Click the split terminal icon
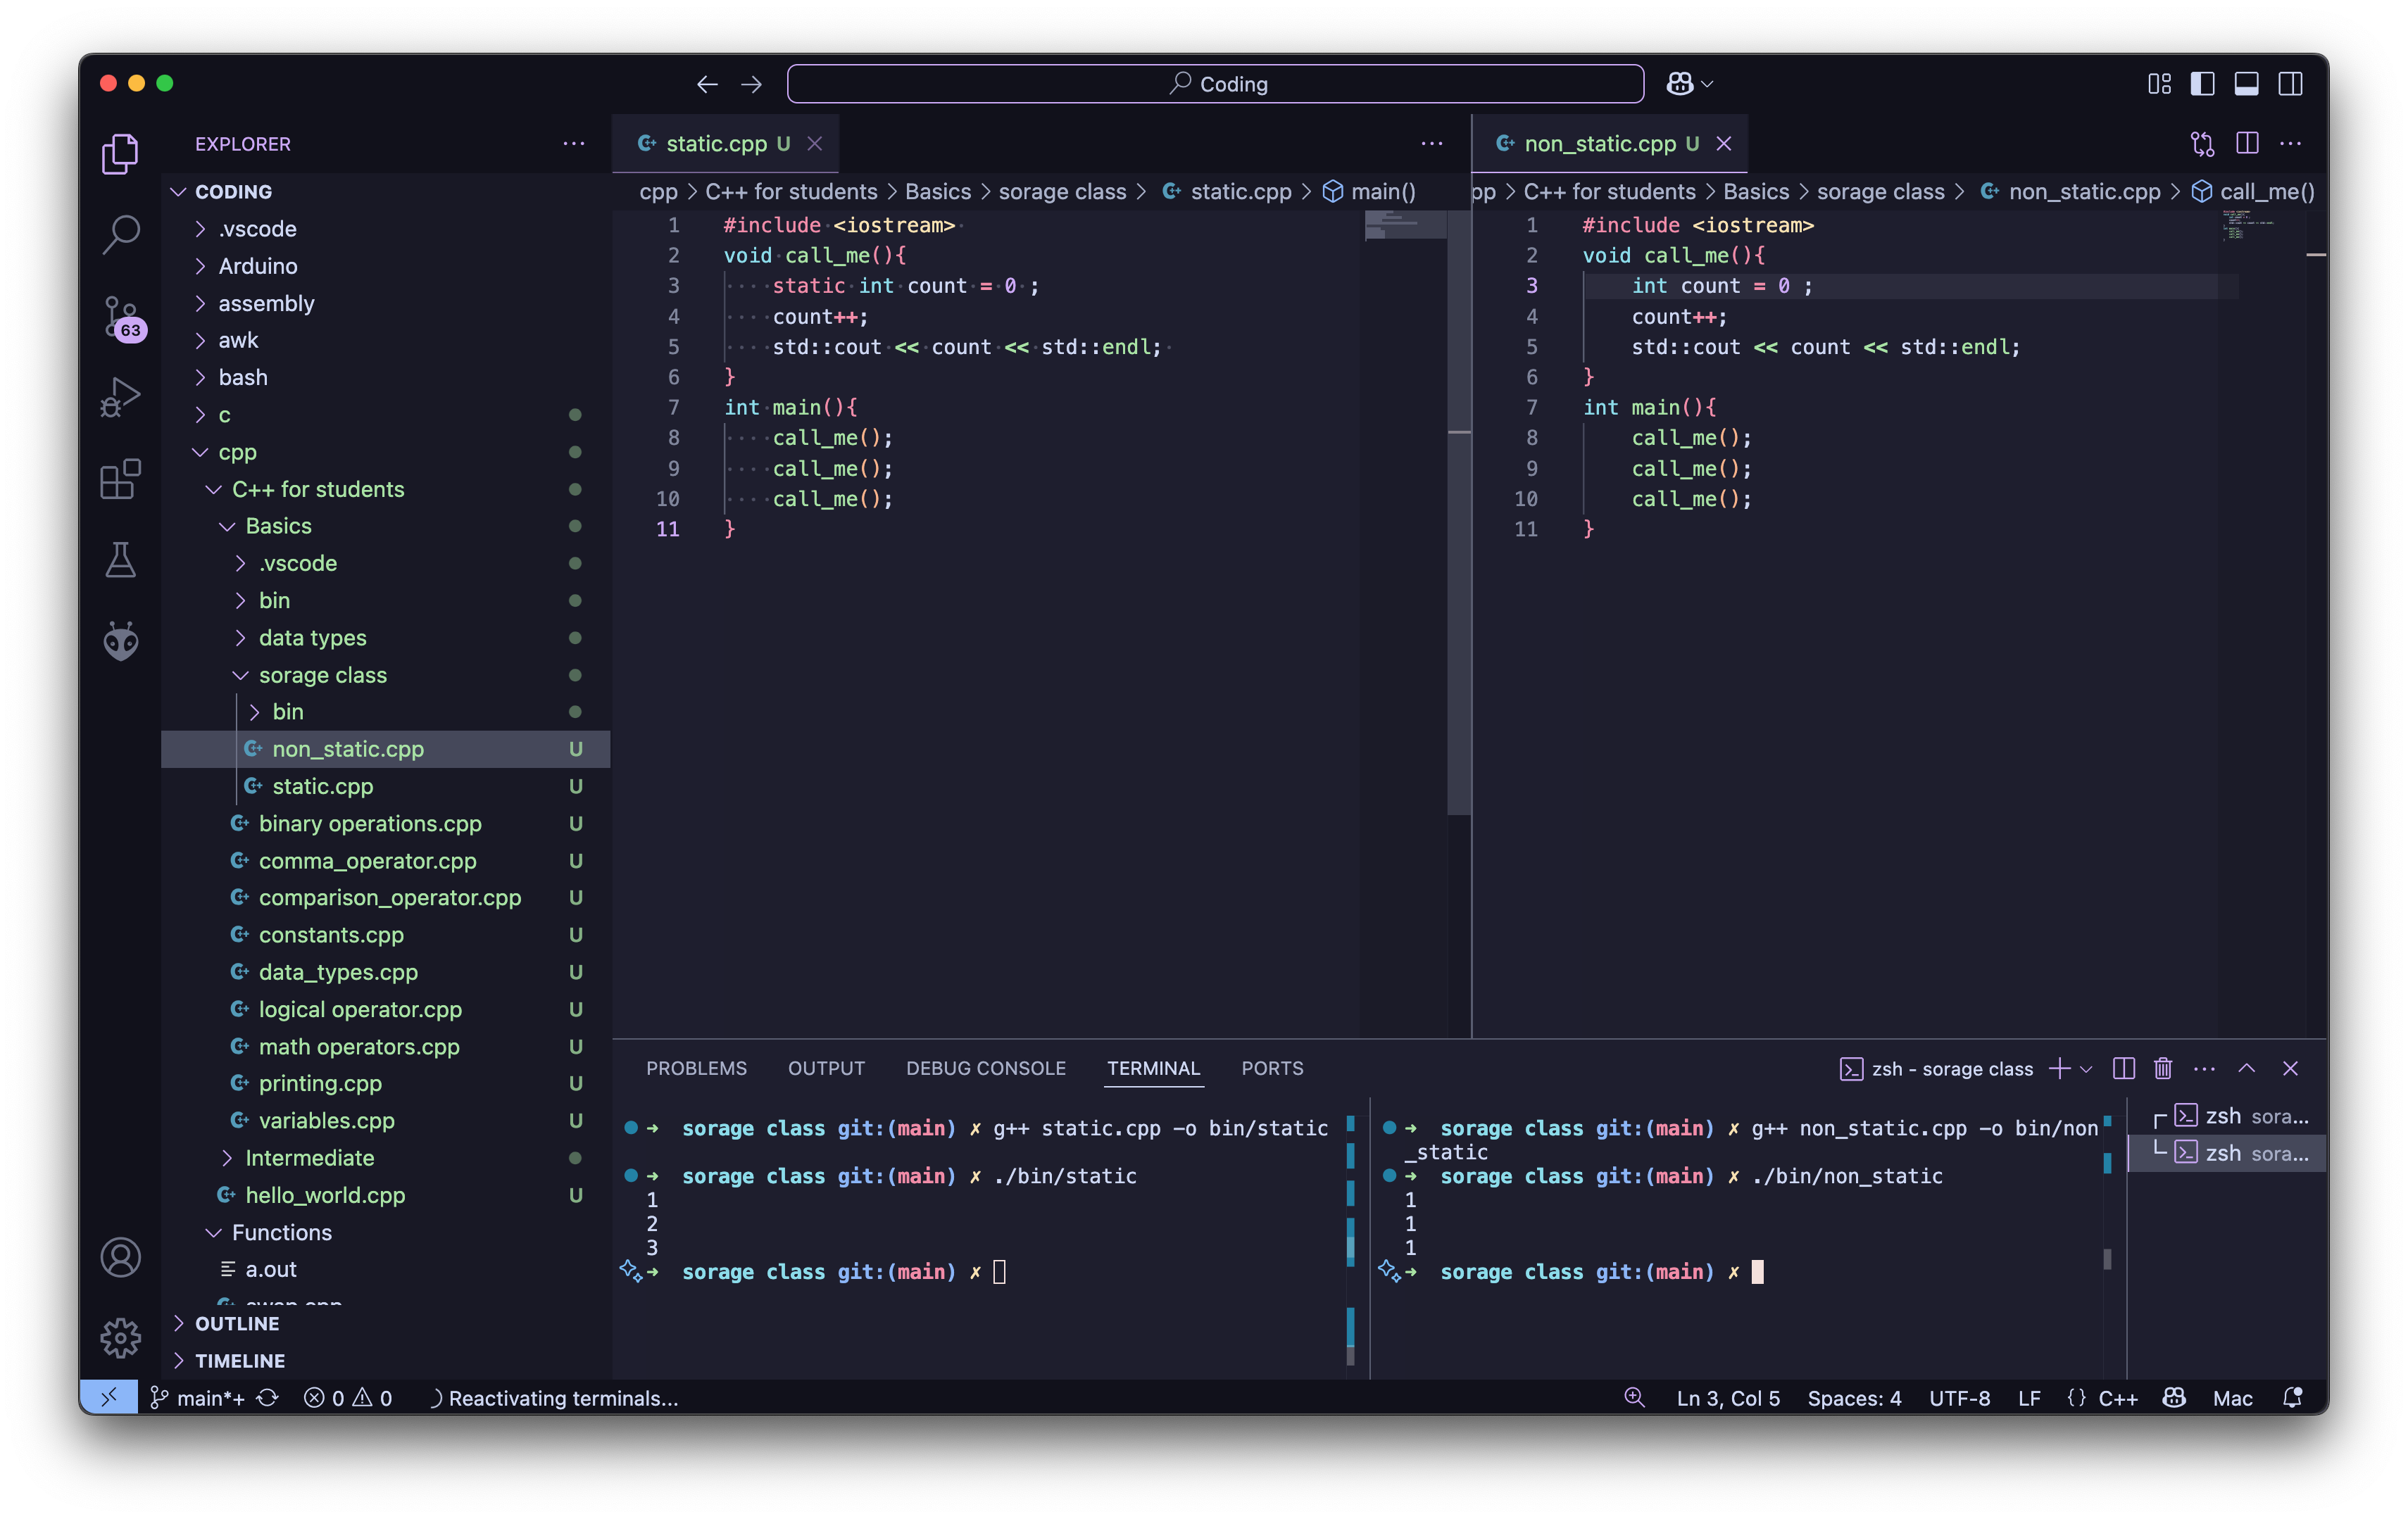2408x1519 pixels. (2124, 1069)
